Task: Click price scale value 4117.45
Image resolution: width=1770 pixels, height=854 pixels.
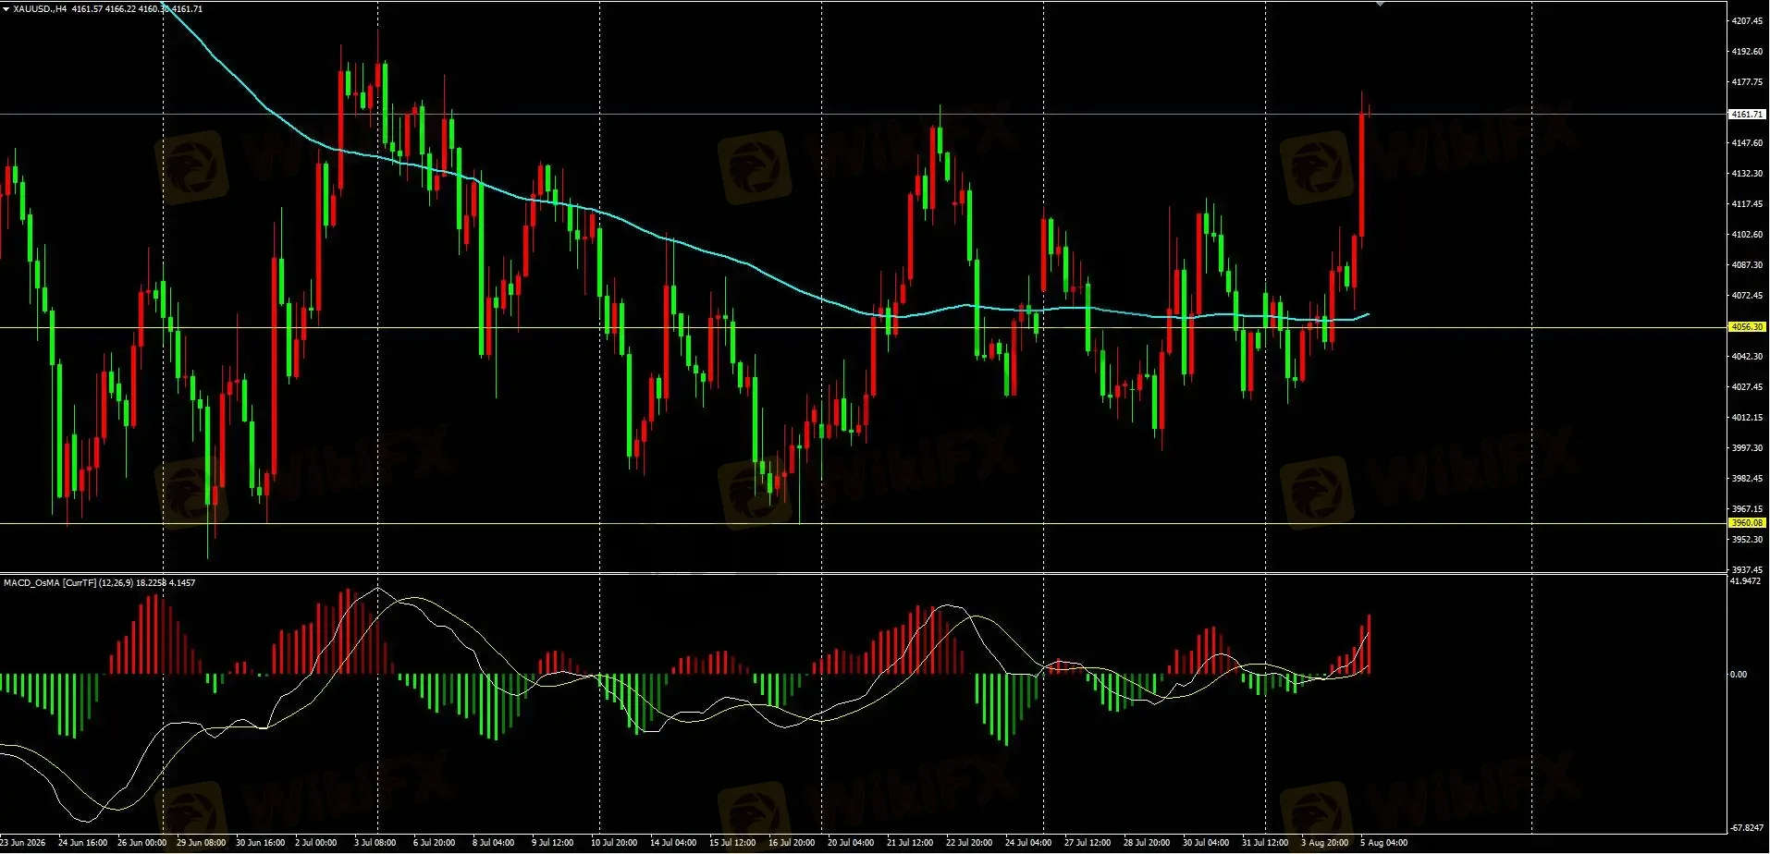Action: pyautogui.click(x=1747, y=204)
